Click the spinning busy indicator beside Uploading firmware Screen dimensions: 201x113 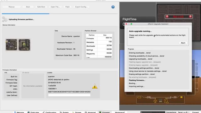tap(5, 19)
